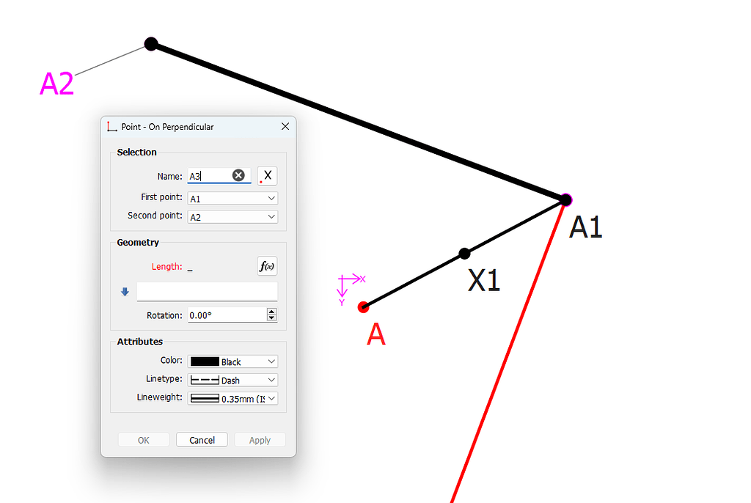Close the Point - On Perpendicular dialog
The height and width of the screenshot is (503, 751).
click(x=285, y=127)
